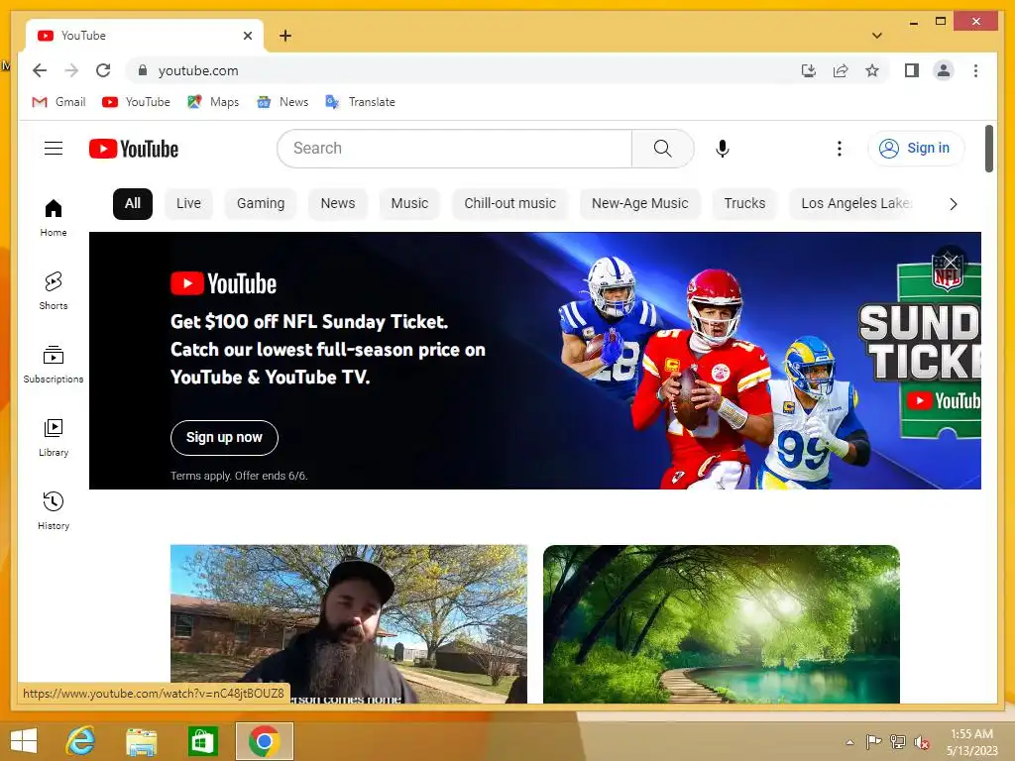Screen dimensions: 1015x761
Task: Open History in the sidebar
Action: (54, 511)
